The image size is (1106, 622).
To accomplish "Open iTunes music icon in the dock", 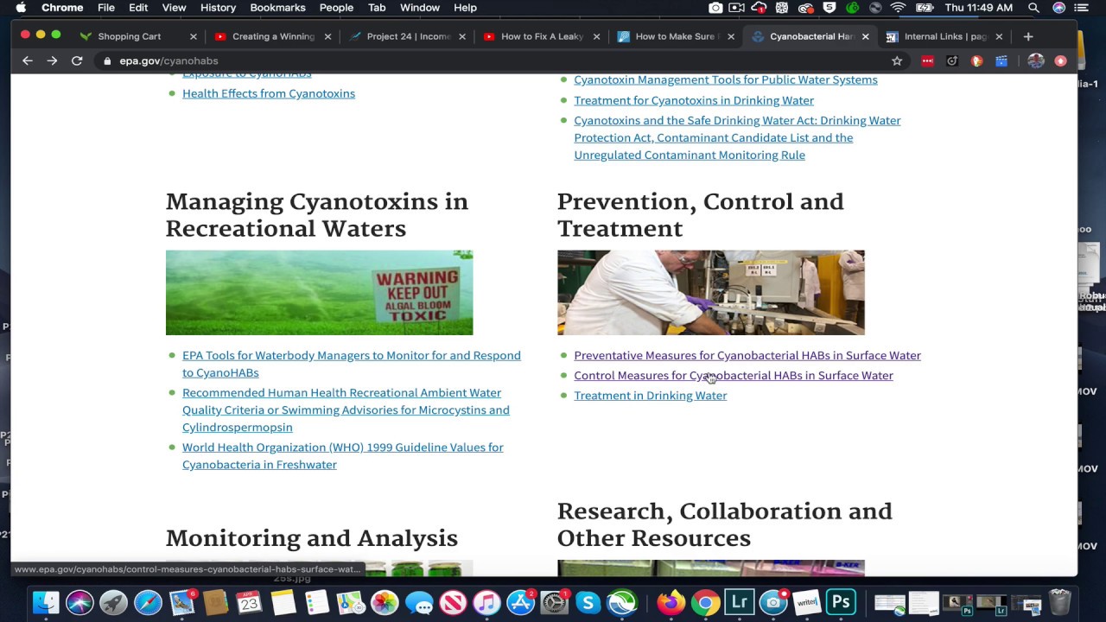I will [486, 602].
